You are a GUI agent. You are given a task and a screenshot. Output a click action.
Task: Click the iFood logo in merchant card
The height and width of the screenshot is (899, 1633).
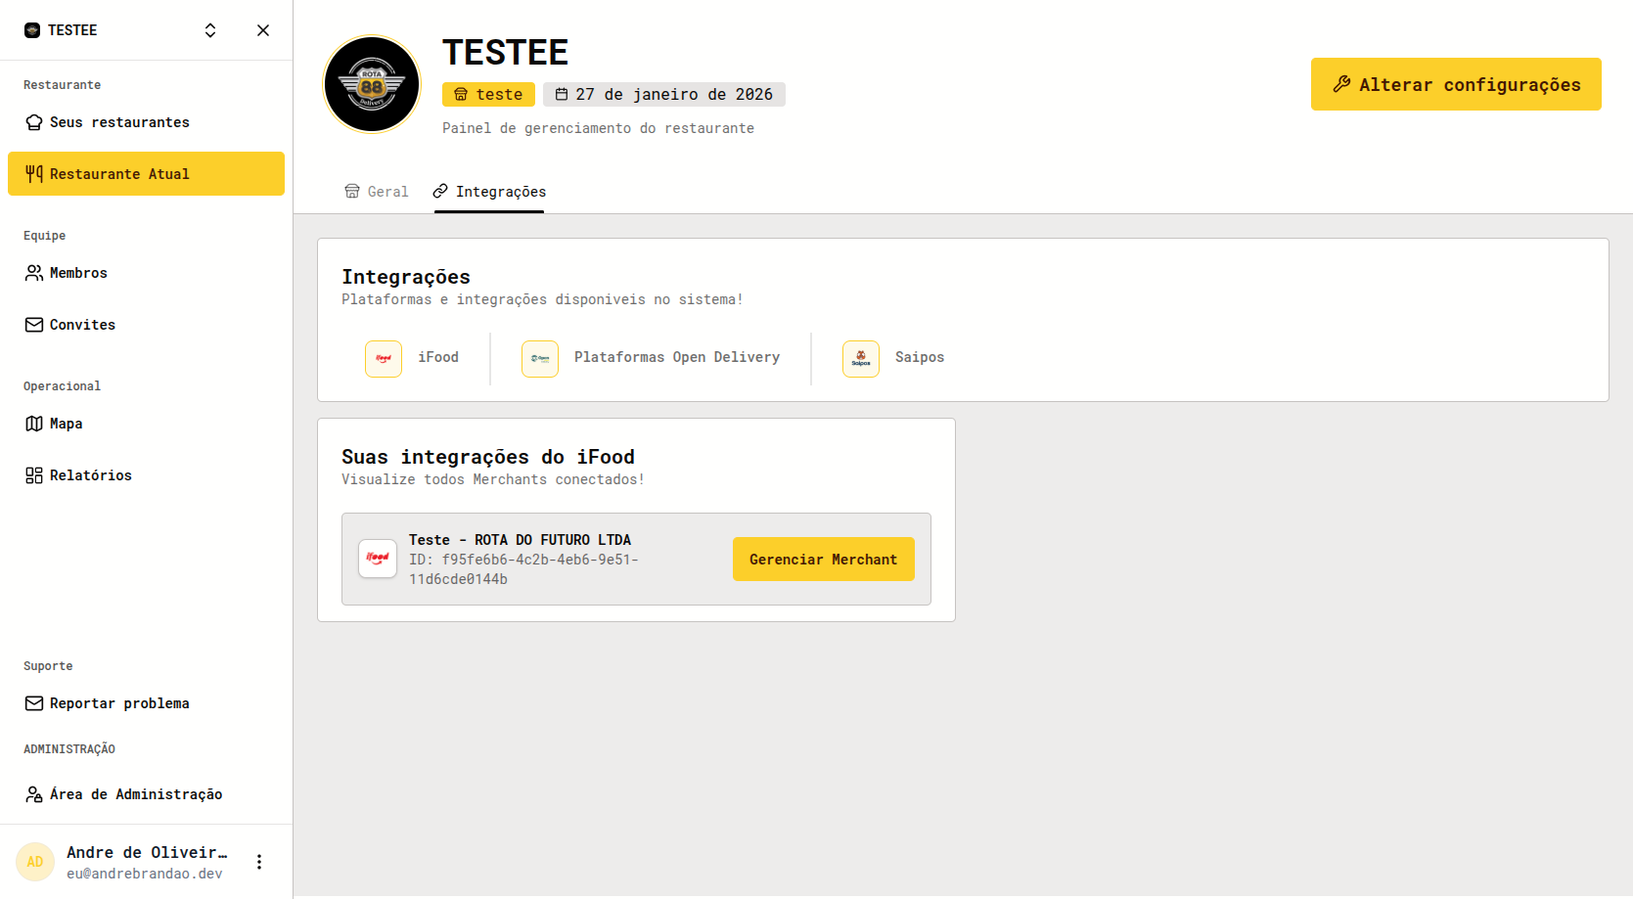pyautogui.click(x=378, y=559)
